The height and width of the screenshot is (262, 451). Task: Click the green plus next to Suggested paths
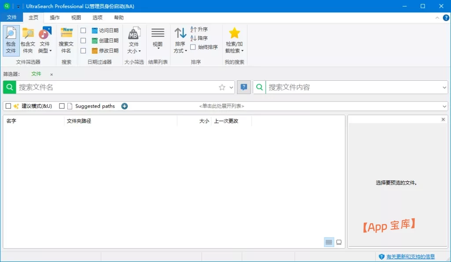coord(124,106)
